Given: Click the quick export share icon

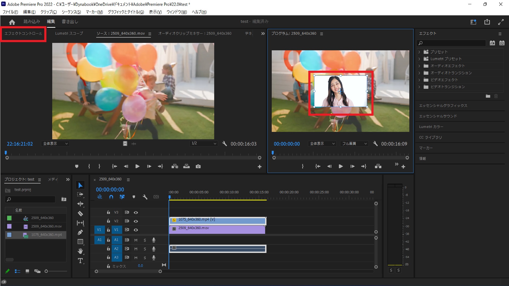Looking at the screenshot, I should (487, 22).
